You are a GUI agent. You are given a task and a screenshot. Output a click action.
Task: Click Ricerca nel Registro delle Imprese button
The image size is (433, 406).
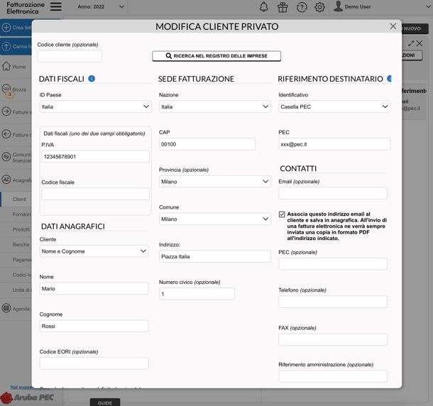point(217,56)
